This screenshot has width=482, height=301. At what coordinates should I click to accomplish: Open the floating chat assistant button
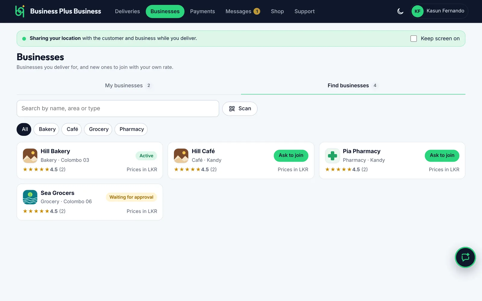[465, 257]
